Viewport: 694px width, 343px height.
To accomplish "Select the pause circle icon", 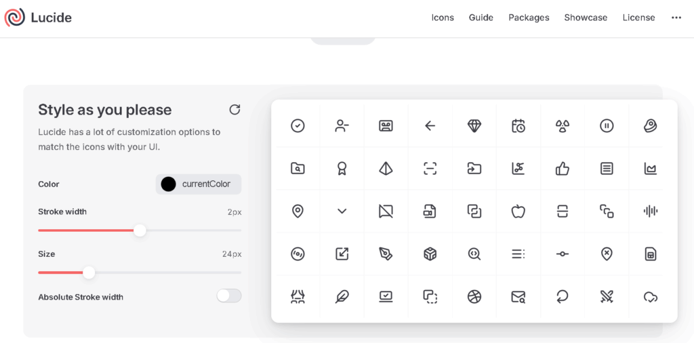I will pyautogui.click(x=607, y=125).
